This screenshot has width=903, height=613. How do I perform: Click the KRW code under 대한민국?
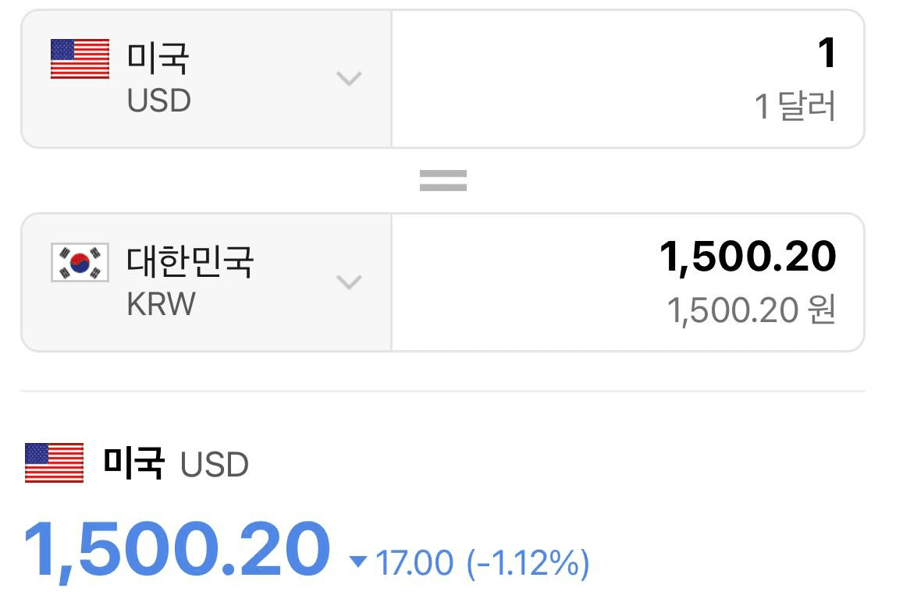click(162, 304)
